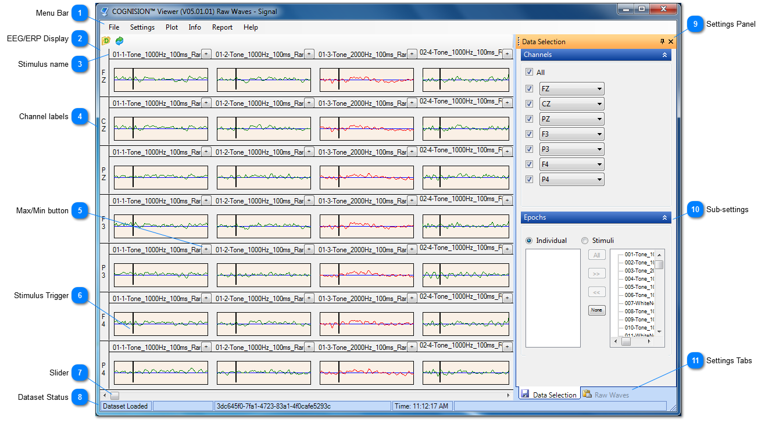Open the Report menu
The width and height of the screenshot is (765, 426).
222,27
